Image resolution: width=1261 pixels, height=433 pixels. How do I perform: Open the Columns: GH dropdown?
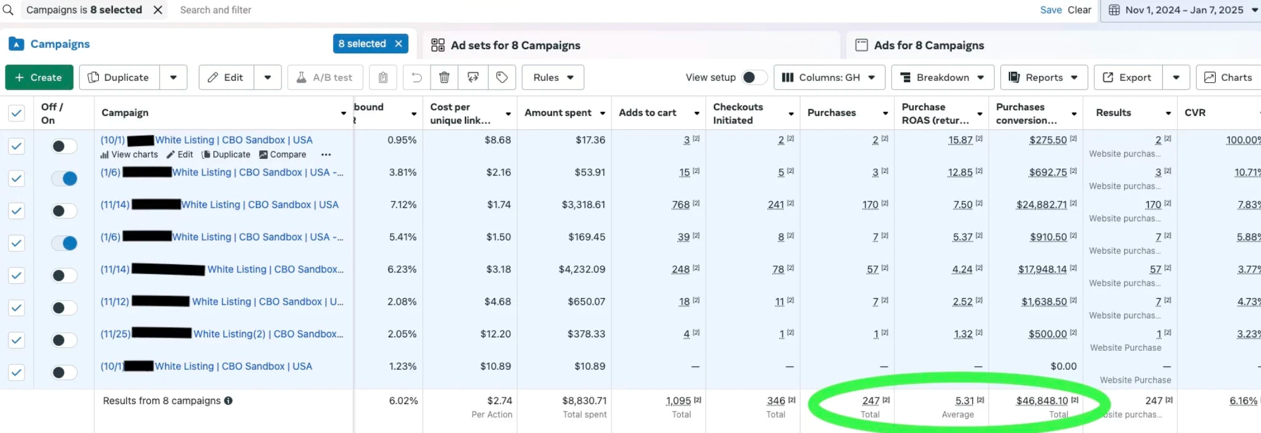[x=829, y=77]
